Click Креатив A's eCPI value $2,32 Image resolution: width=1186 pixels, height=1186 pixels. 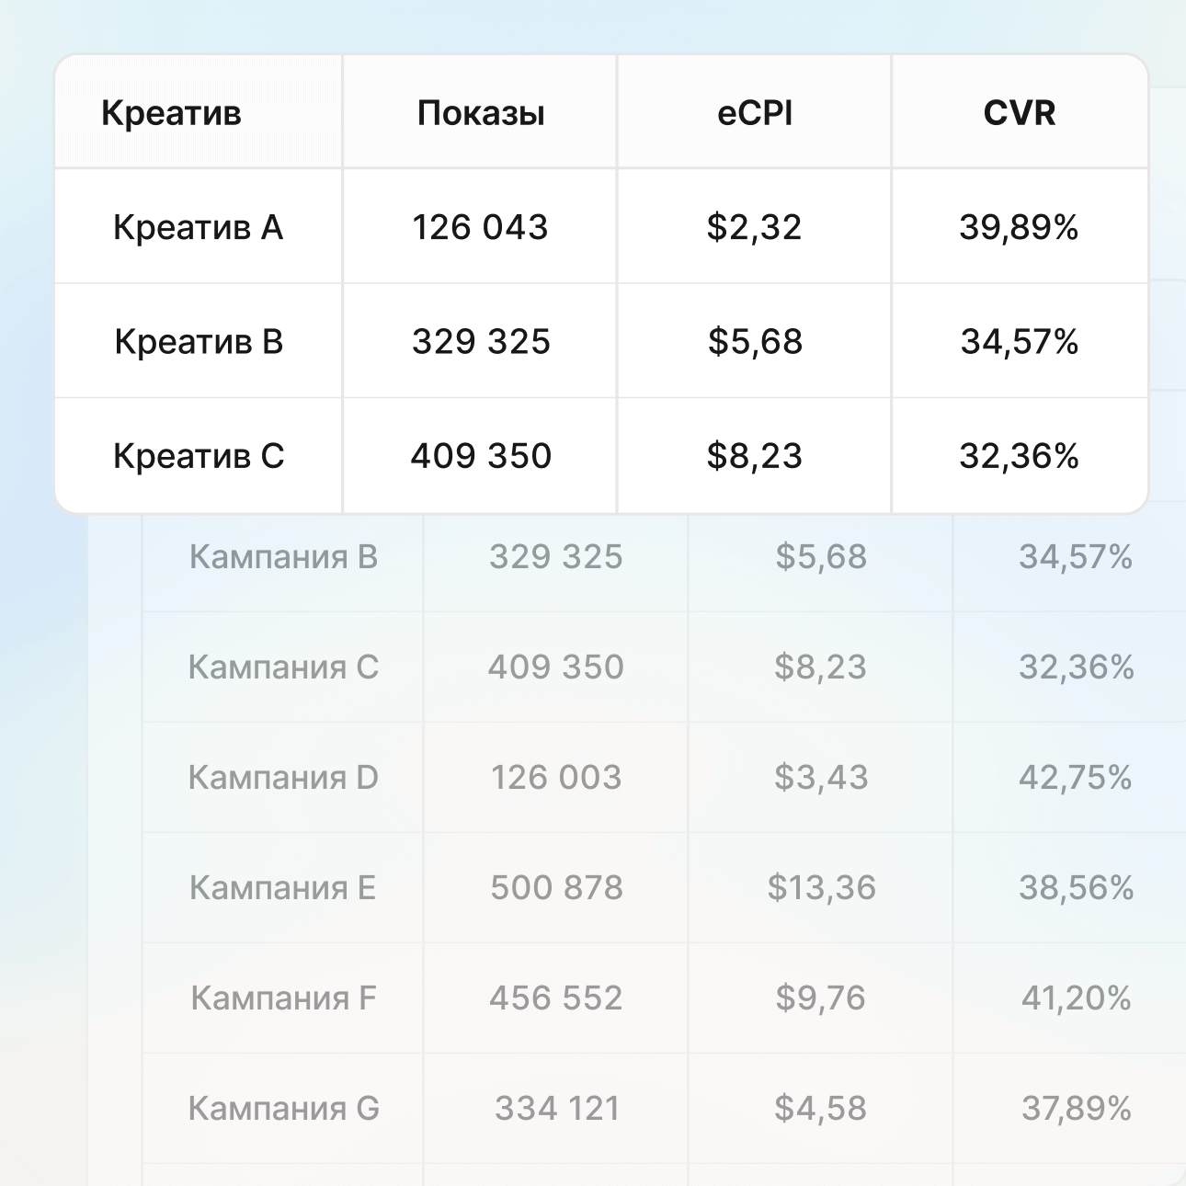(x=755, y=227)
